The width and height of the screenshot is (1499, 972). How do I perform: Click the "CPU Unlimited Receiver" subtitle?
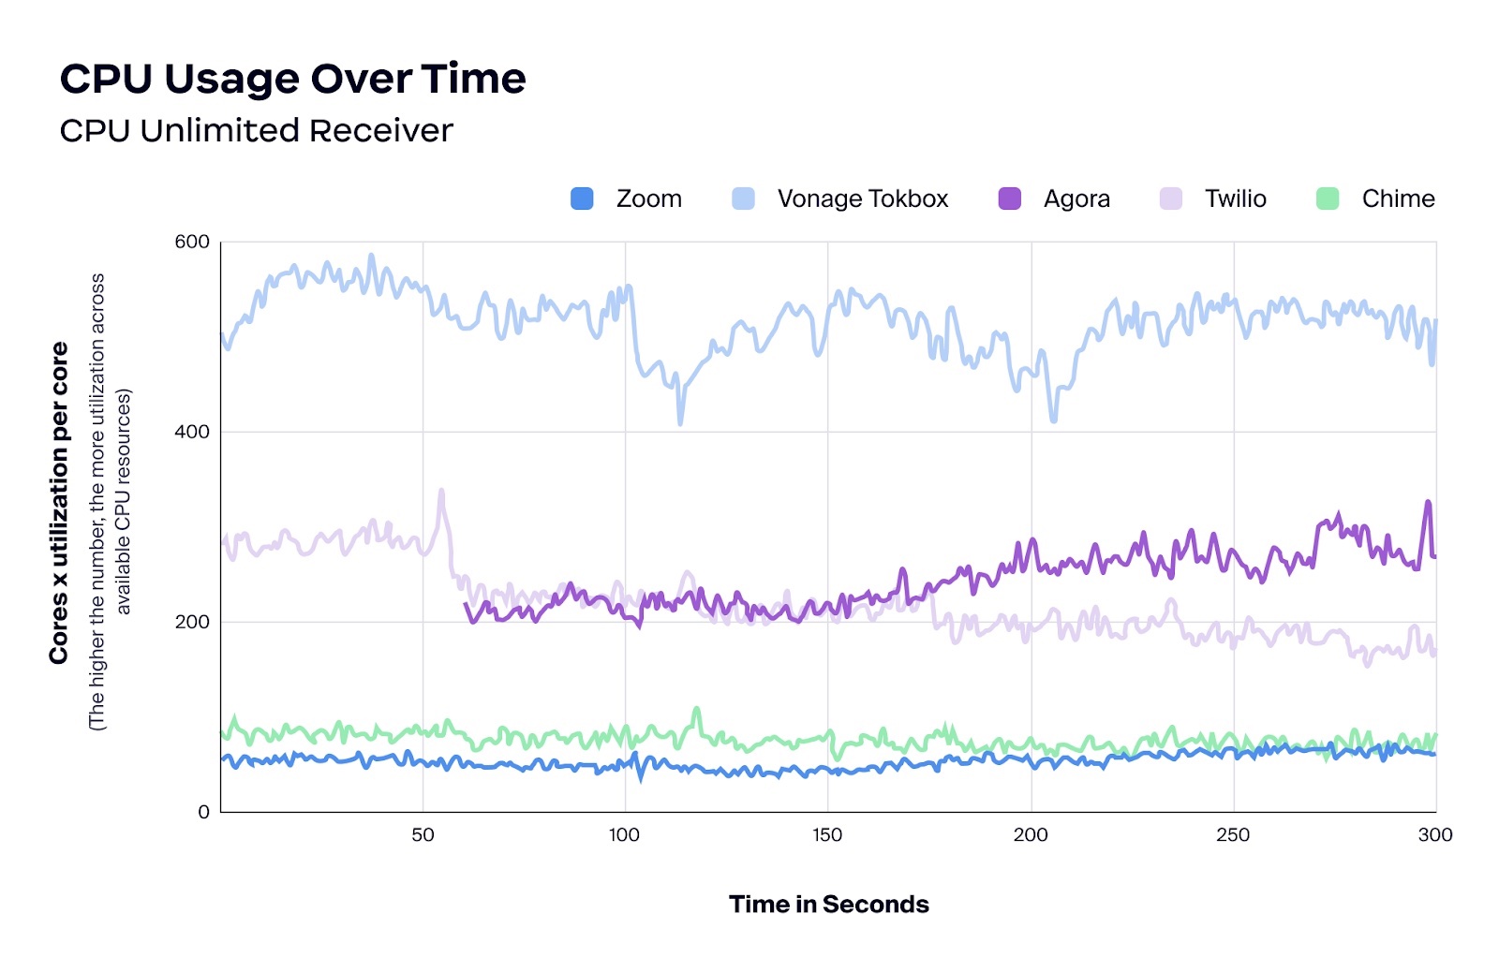256,130
